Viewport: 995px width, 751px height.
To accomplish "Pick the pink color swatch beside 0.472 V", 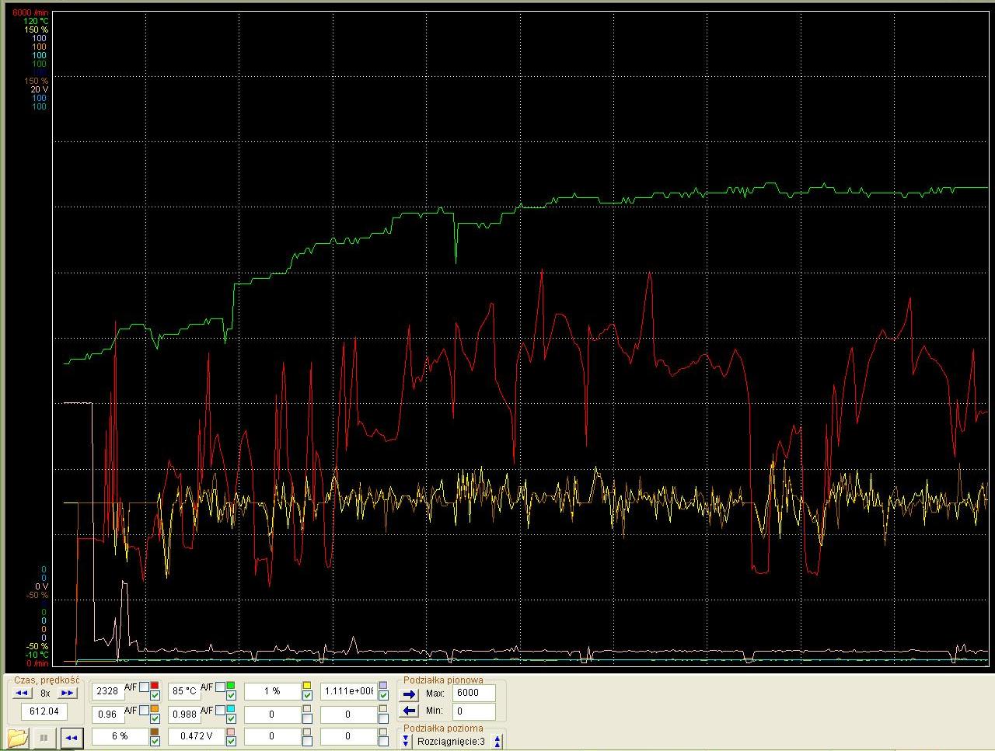I will (231, 732).
